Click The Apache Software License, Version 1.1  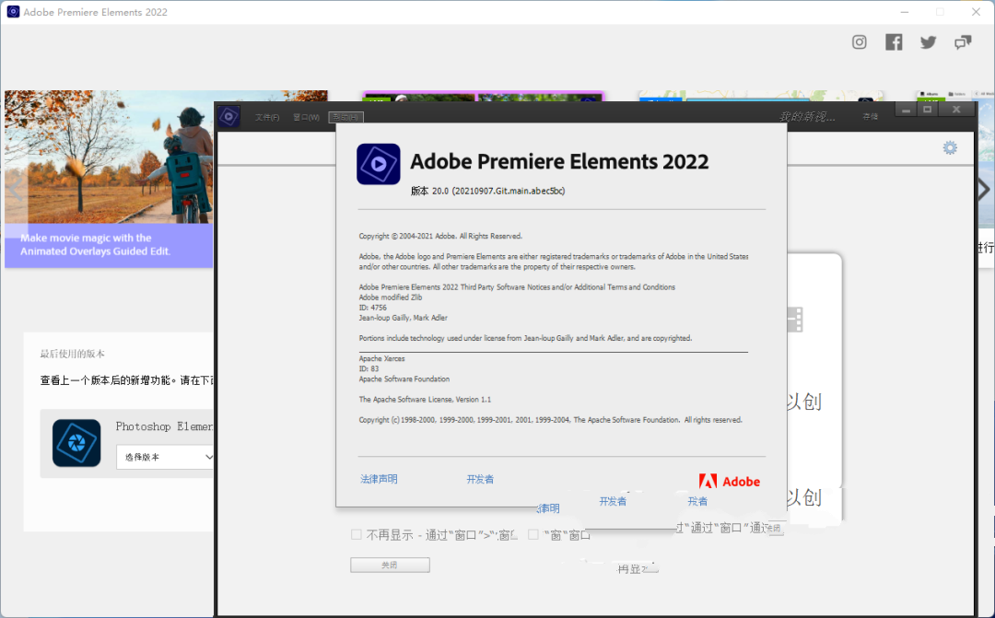click(x=425, y=399)
